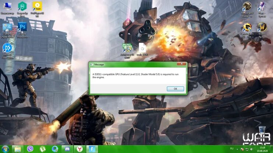Click the taskbar clock showing 15:18
The height and width of the screenshot is (153, 273).
tap(262, 149)
